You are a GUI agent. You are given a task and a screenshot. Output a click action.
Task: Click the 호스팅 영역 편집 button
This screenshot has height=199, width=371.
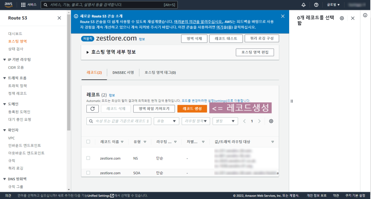point(255,52)
